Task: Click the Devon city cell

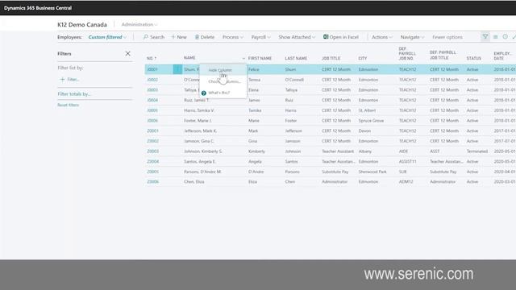Action: [364, 130]
